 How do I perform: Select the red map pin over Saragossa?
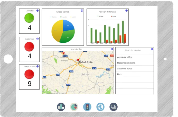click(x=78, y=60)
